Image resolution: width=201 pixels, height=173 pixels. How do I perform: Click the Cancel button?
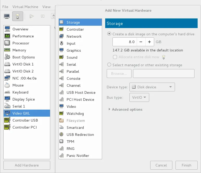(161, 165)
